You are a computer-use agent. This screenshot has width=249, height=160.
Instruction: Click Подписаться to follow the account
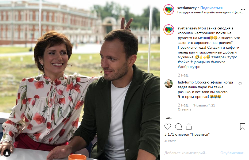(211, 8)
